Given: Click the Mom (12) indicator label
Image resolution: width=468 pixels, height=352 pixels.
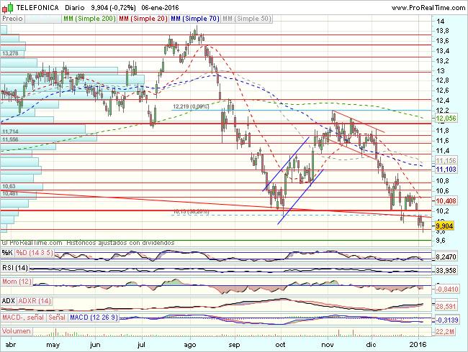Looking at the screenshot, I should (x=17, y=282).
